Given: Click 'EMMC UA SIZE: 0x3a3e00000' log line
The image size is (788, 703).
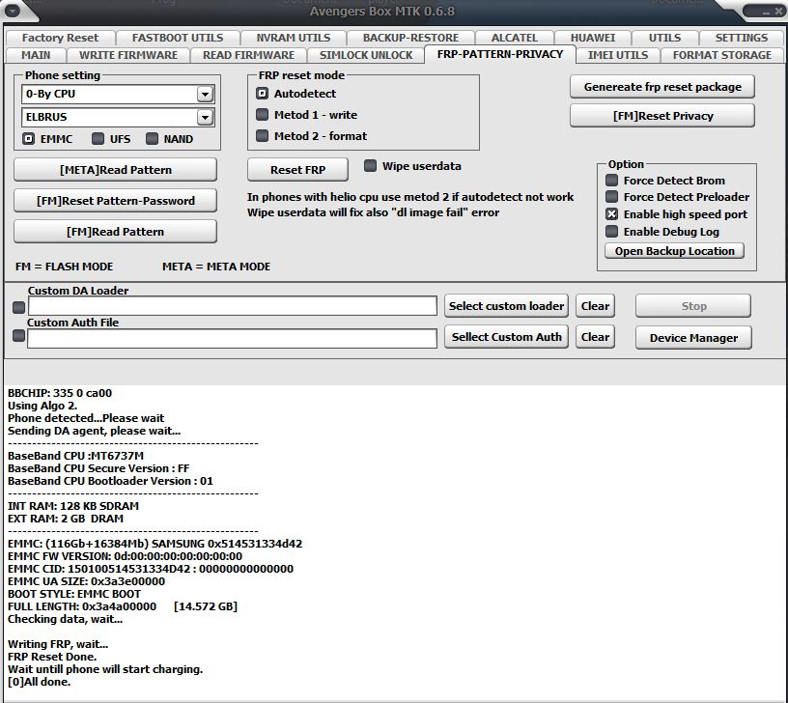Looking at the screenshot, I should pyautogui.click(x=87, y=581).
